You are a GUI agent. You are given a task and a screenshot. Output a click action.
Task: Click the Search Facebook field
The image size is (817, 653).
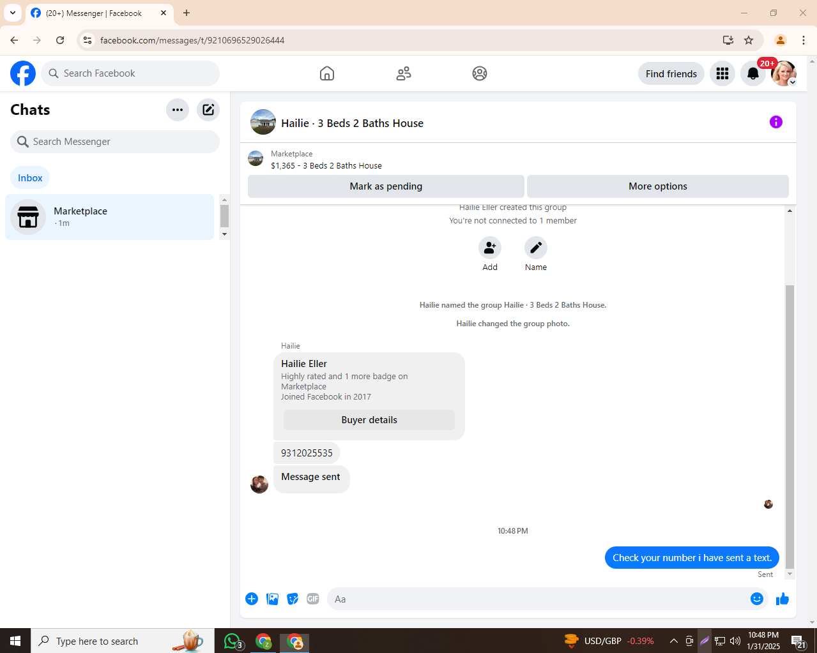pyautogui.click(x=130, y=73)
